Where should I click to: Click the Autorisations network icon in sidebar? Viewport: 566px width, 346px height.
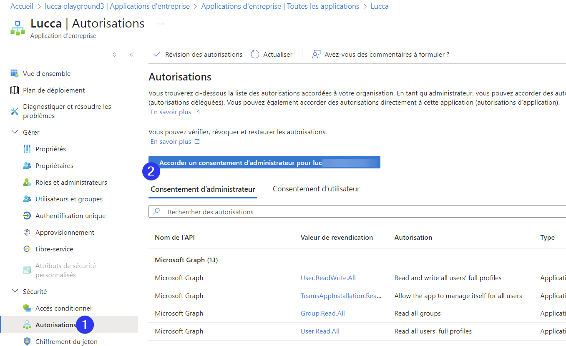tap(27, 325)
